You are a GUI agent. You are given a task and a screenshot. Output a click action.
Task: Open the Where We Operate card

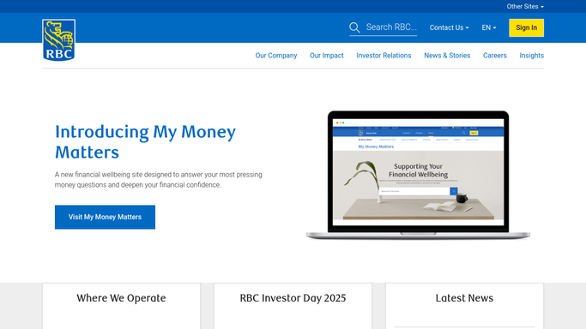[121, 306]
